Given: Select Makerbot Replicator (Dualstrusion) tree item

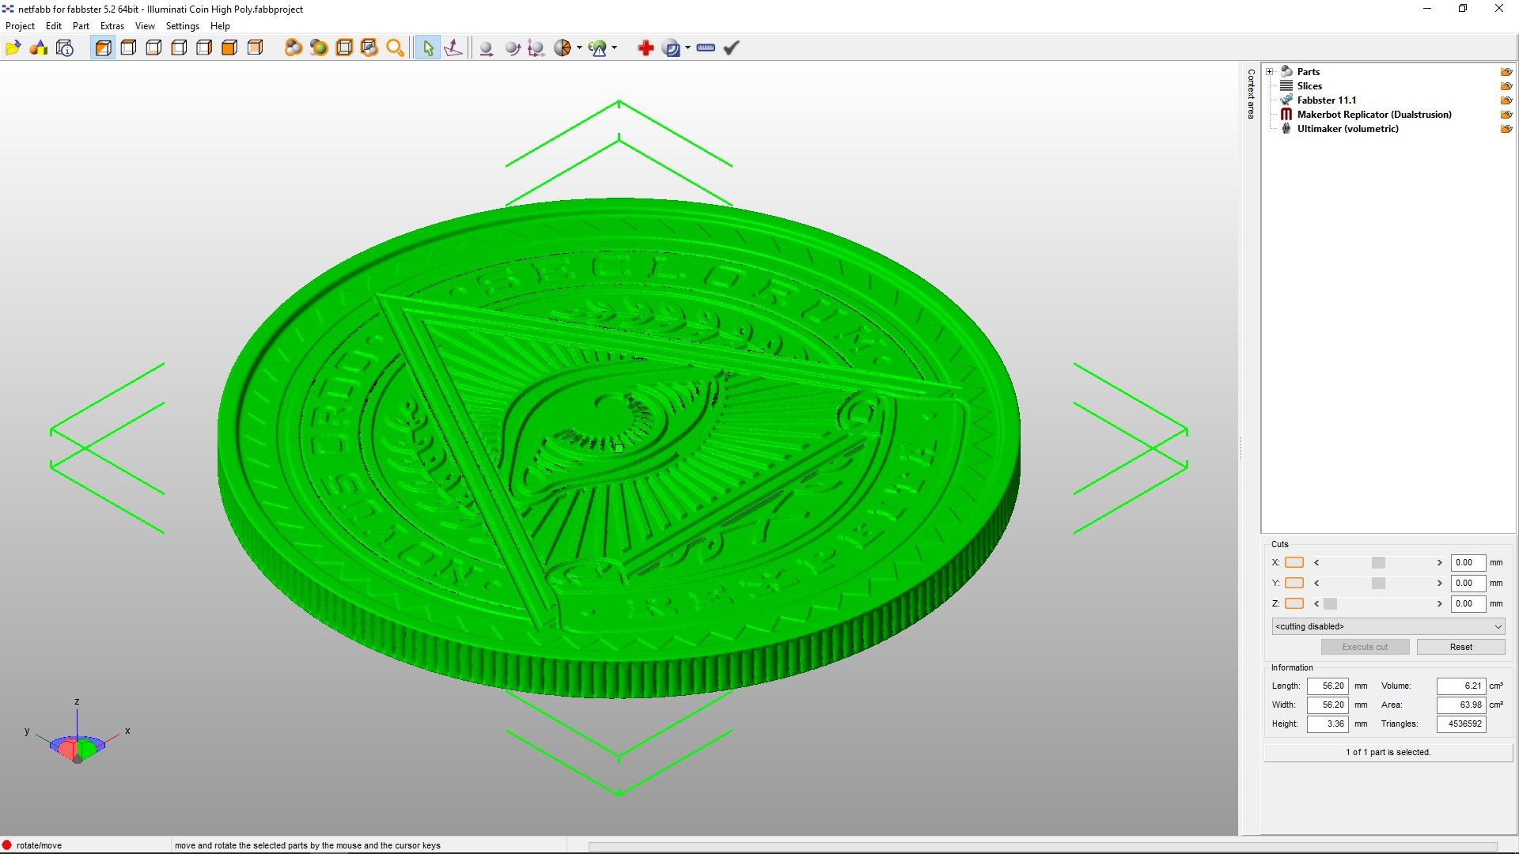Looking at the screenshot, I should click(1374, 115).
